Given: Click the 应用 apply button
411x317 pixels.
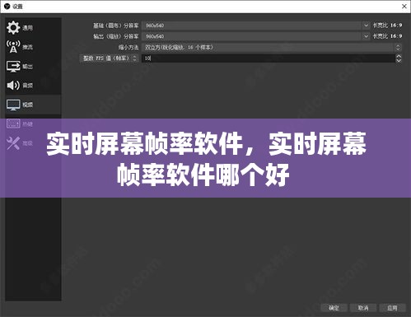Looking at the screenshot, I should [392, 308].
